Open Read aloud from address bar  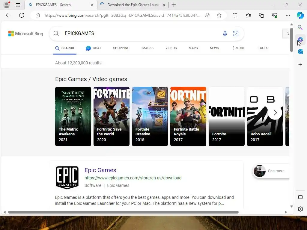click(x=207, y=15)
